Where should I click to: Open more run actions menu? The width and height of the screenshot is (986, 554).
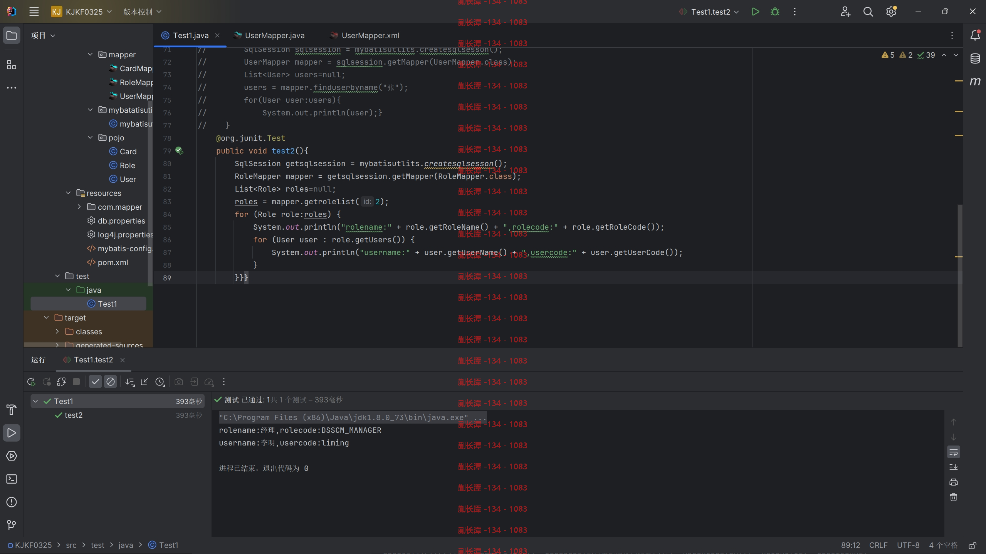795,12
